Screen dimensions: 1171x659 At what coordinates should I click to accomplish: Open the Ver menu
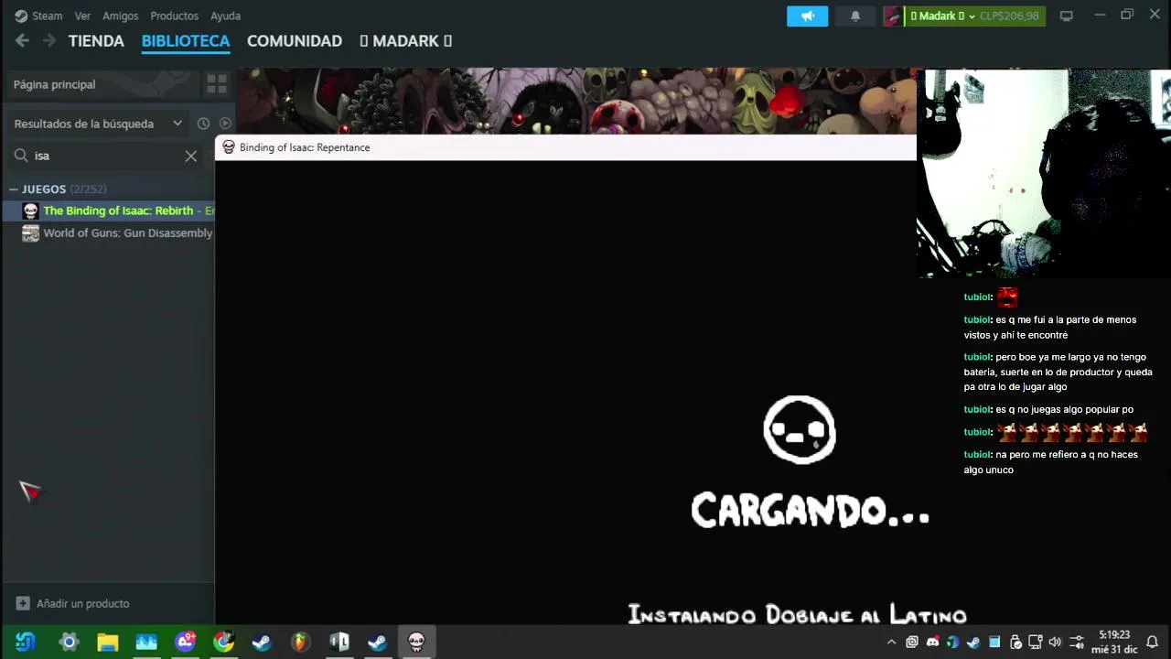(82, 16)
